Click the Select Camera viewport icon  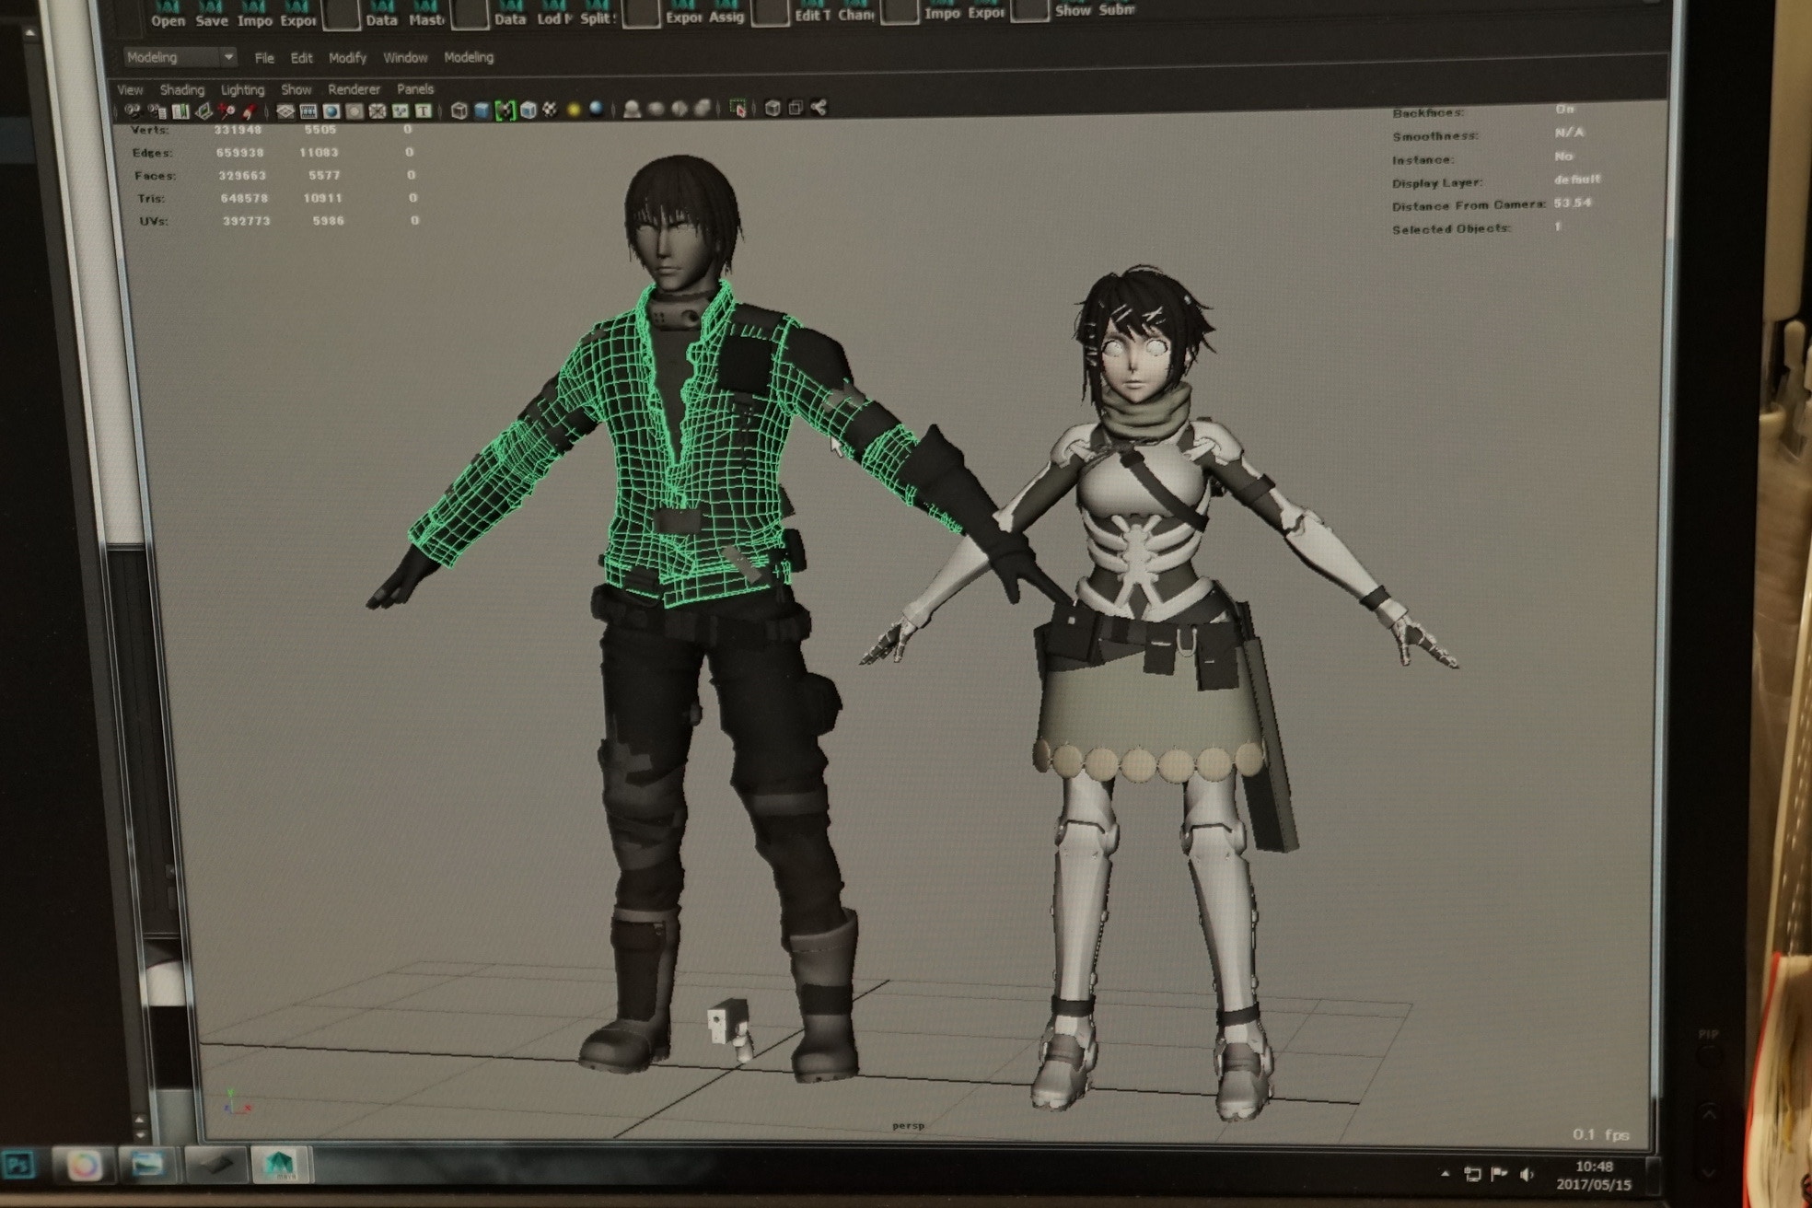click(134, 111)
